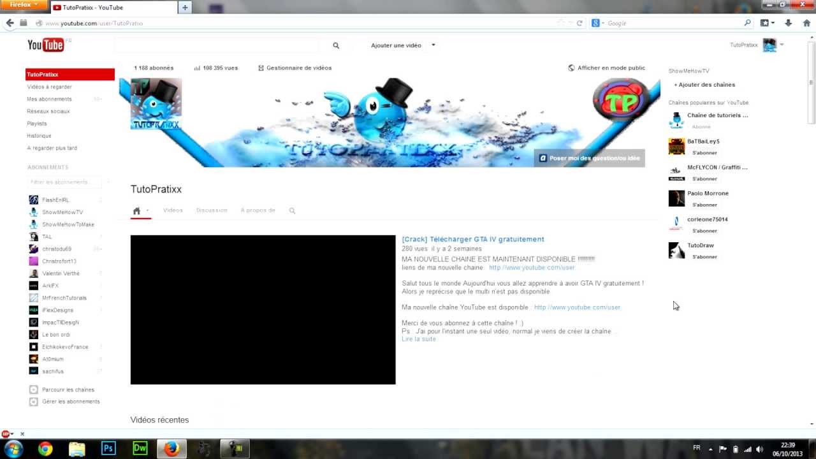Open Vidéos à regarder
This screenshot has width=816, height=459.
pos(49,87)
